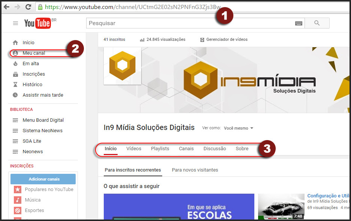Screen dimensions: 351x221
Task: Open Assistir mais tarde list
Action: 43,95
